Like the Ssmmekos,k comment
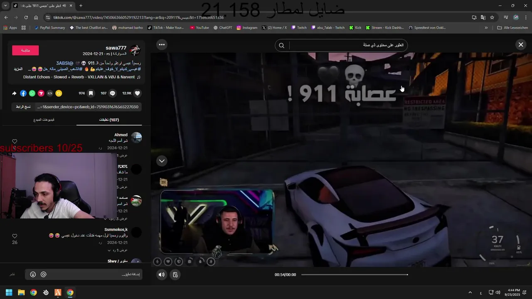The width and height of the screenshot is (532, 299). pyautogui.click(x=15, y=236)
